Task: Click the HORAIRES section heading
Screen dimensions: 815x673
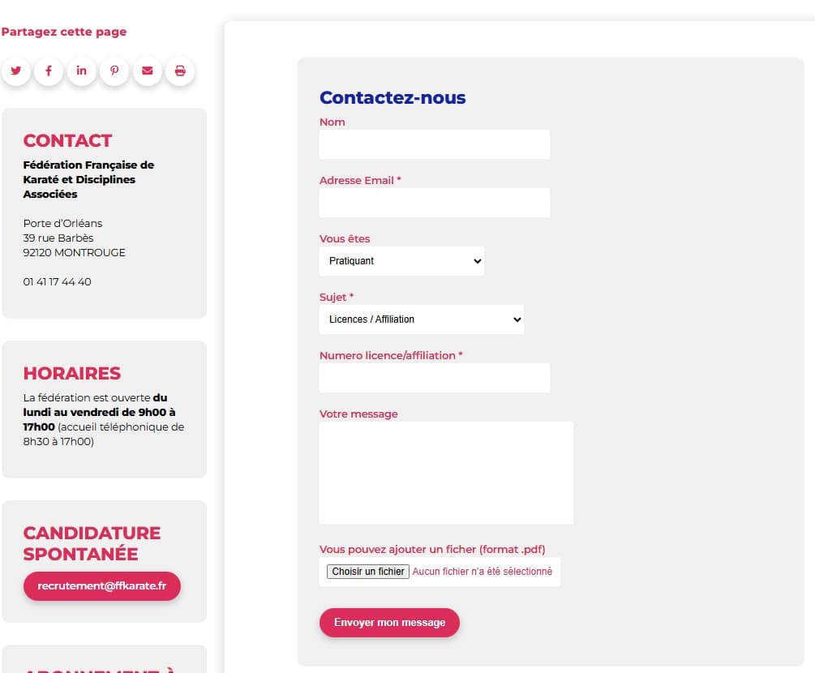Action: tap(72, 374)
